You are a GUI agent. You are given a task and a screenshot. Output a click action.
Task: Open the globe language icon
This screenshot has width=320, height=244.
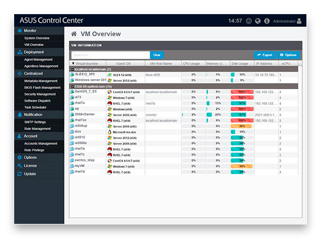(258, 21)
